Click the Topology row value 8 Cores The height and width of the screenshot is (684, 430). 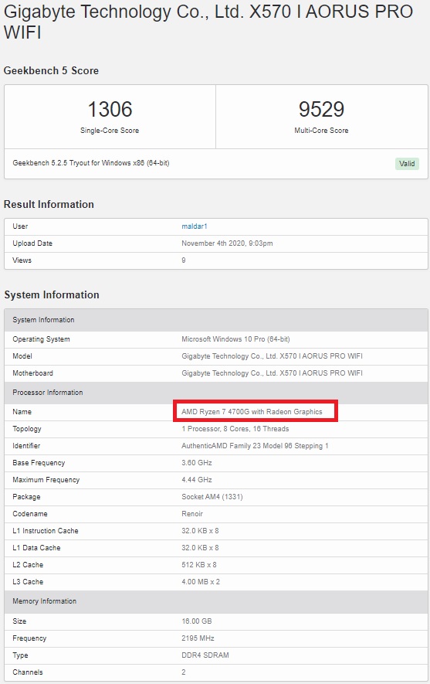click(235, 428)
